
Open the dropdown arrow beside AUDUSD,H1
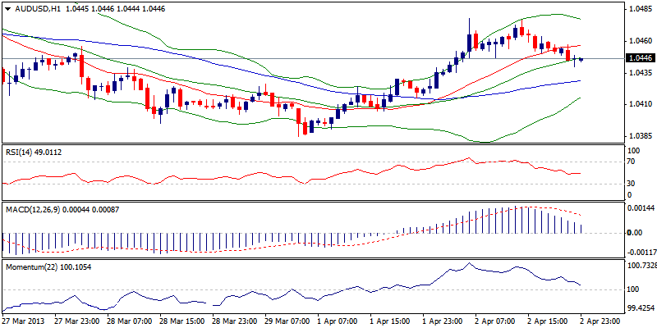pyautogui.click(x=7, y=7)
